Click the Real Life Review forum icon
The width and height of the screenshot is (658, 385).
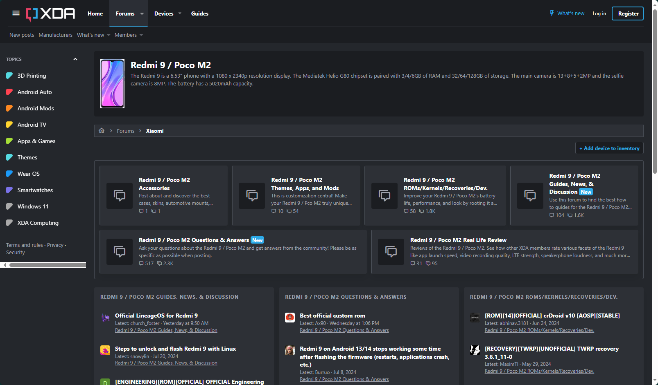391,252
